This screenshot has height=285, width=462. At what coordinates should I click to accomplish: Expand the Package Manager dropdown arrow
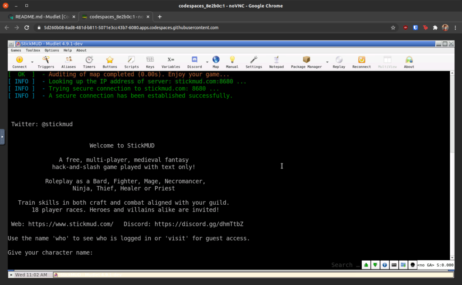click(x=327, y=62)
